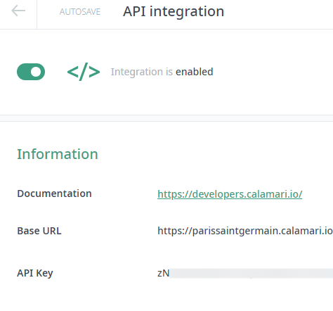Click the blurred portion of the API key

[x=251, y=273]
